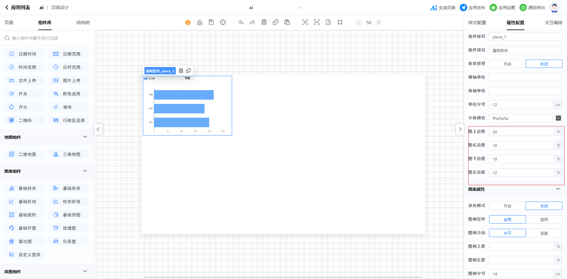Click the save floppy disk icon

[x=211, y=22]
